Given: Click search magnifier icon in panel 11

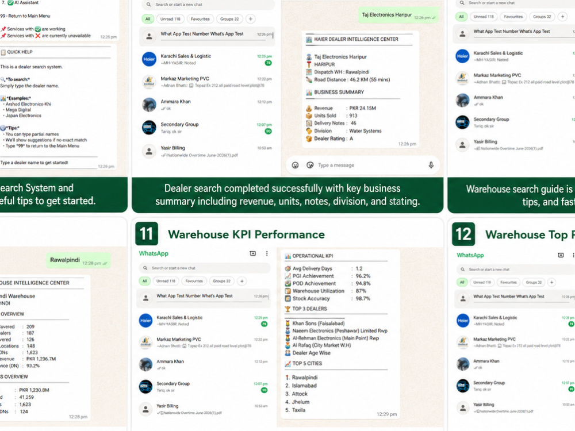Looking at the screenshot, I should [145, 268].
